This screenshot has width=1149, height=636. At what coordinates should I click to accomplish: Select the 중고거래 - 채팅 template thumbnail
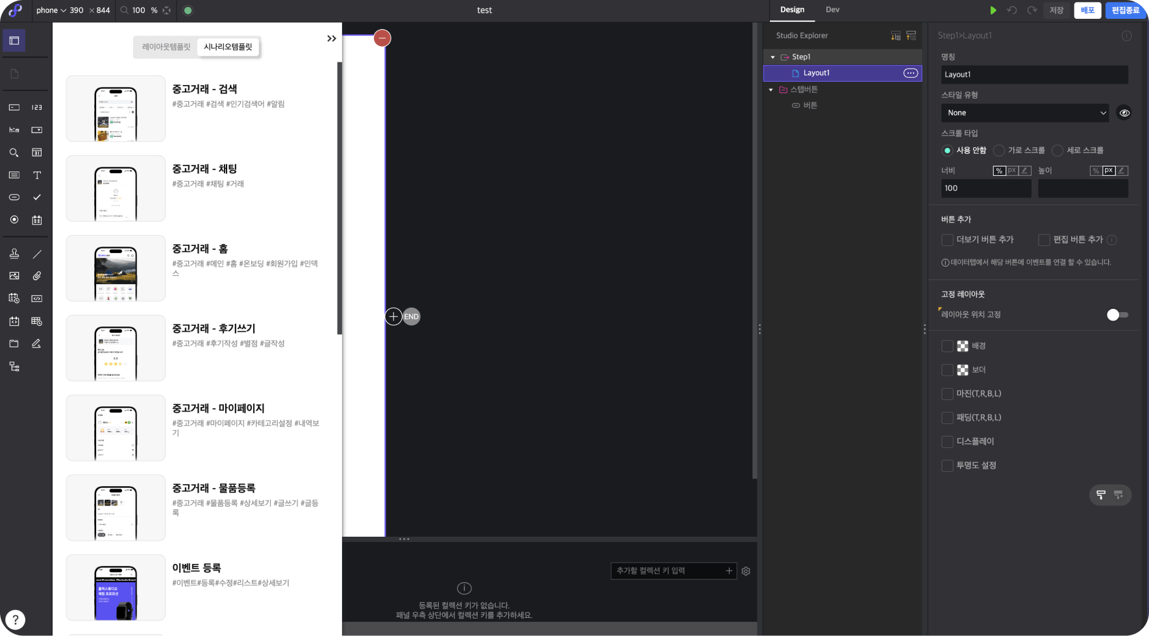(x=116, y=188)
